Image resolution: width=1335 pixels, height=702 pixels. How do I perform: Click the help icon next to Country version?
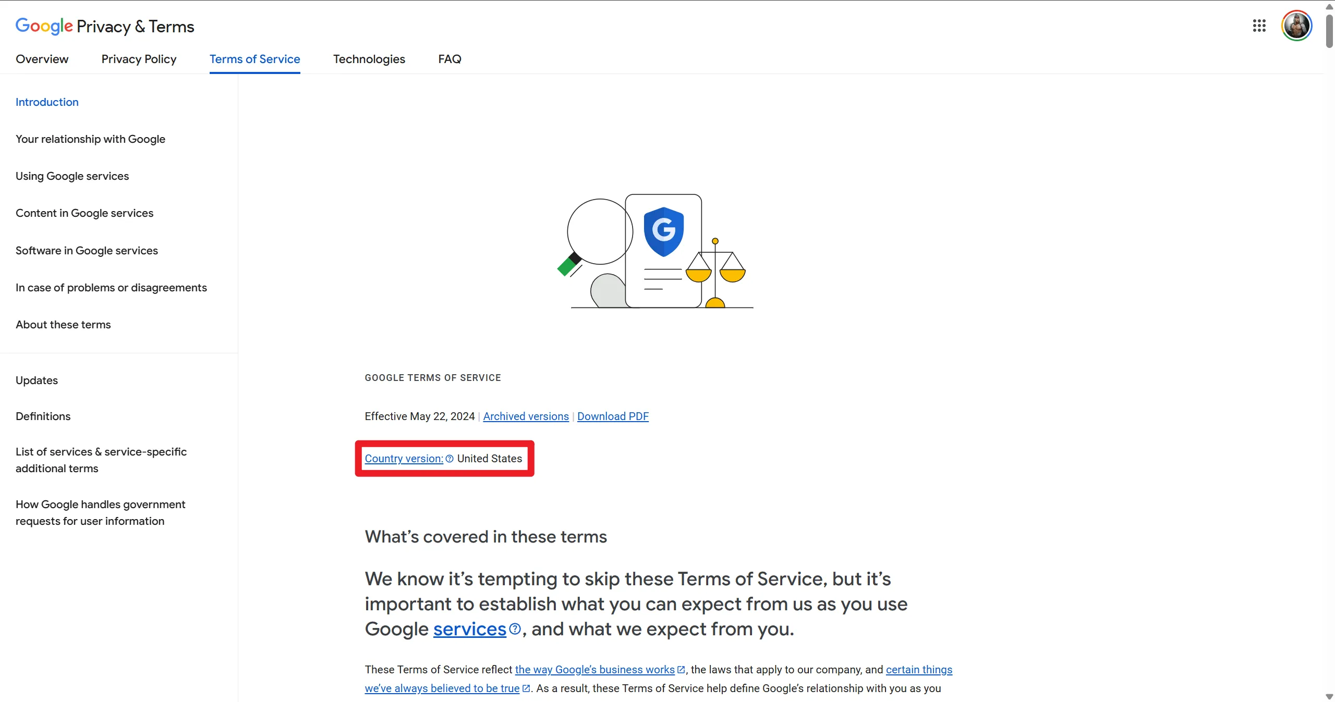(448, 459)
